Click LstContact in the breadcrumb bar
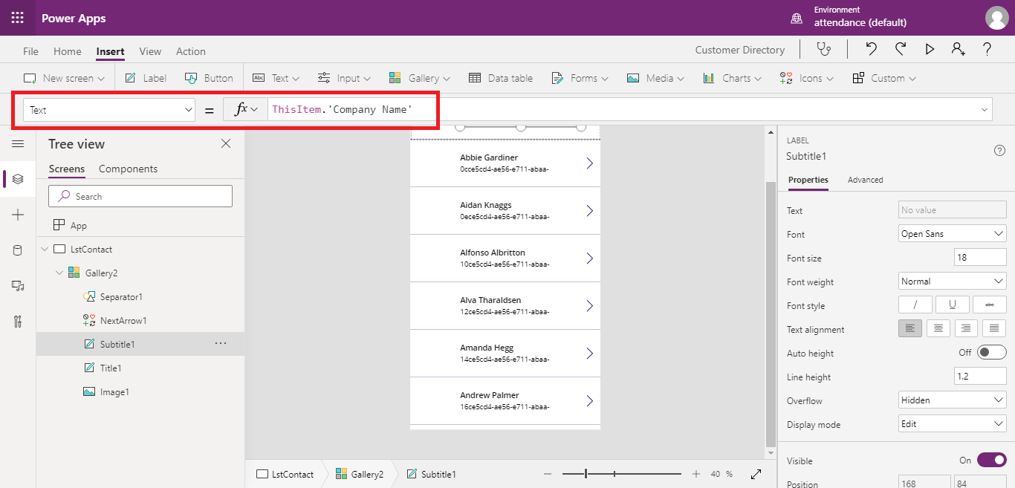 tap(285, 474)
